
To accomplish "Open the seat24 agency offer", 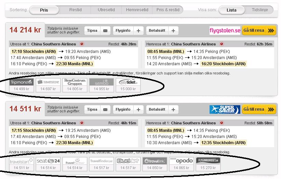I will (x=48, y=161).
